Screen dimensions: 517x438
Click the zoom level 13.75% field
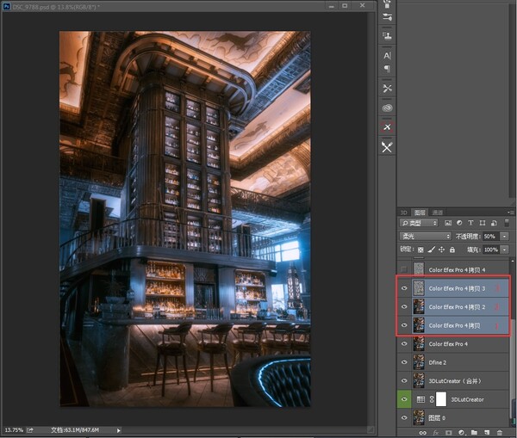[x=14, y=430]
